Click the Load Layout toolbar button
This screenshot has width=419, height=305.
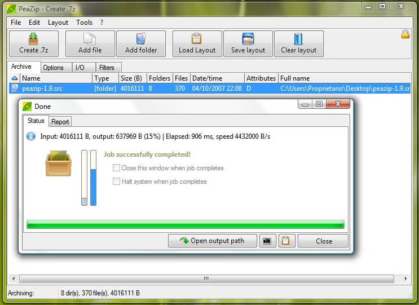pyautogui.click(x=197, y=43)
